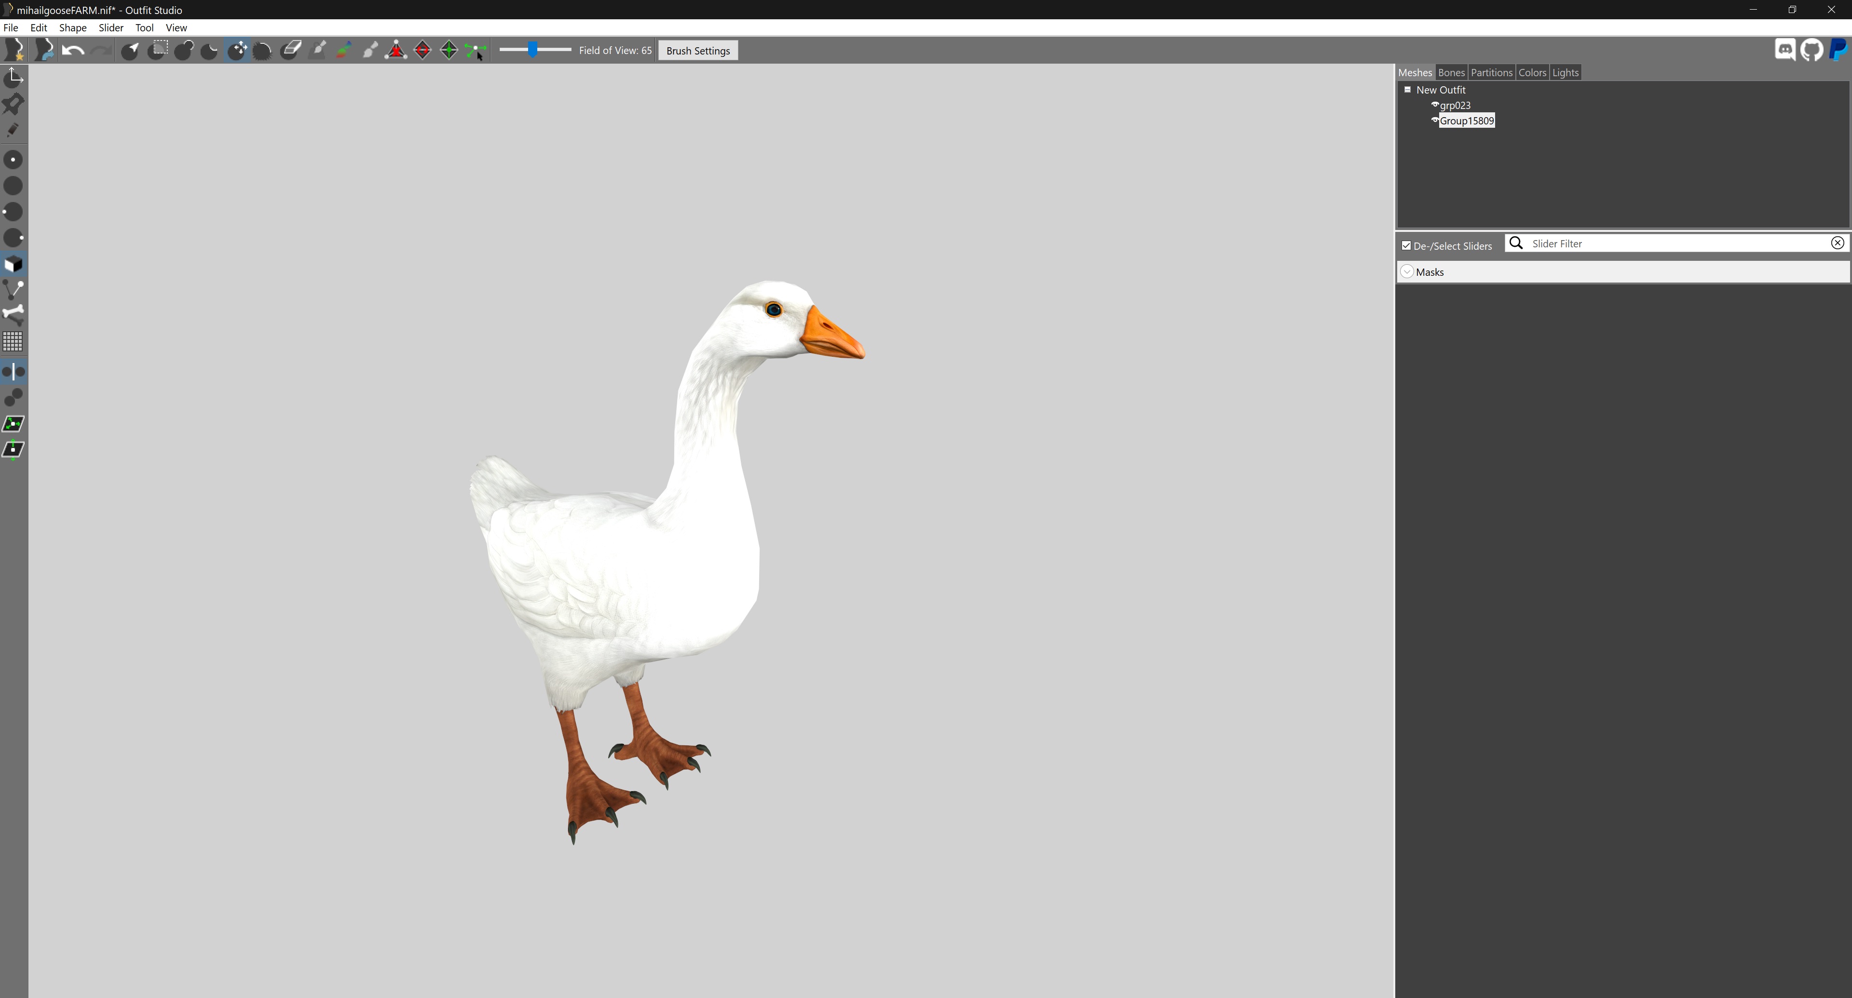Select the Select tool with cursor arrow
Screen dimensions: 1852x998
(131, 50)
